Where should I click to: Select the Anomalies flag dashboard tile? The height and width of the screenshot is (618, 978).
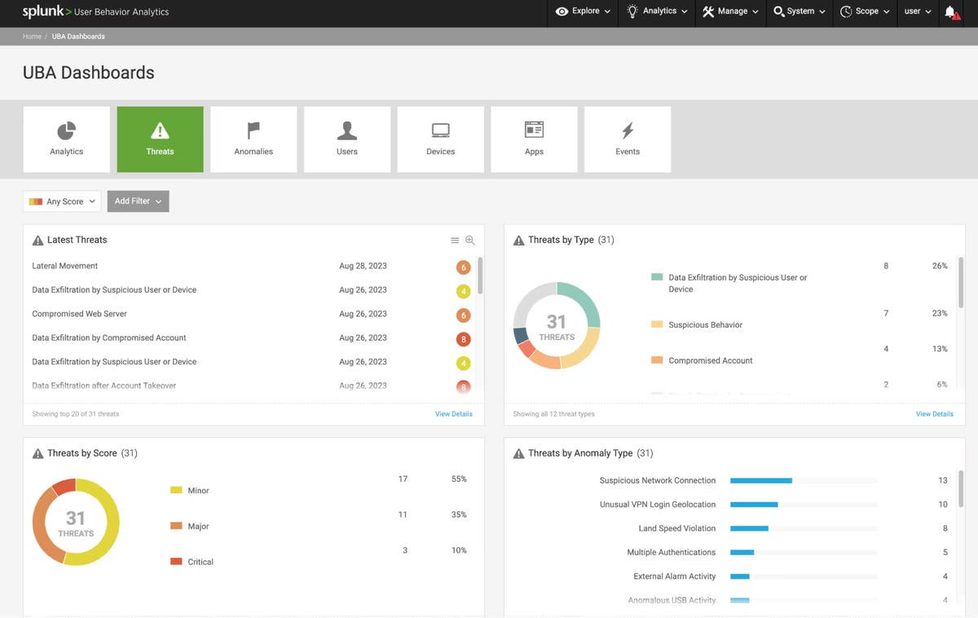point(253,139)
